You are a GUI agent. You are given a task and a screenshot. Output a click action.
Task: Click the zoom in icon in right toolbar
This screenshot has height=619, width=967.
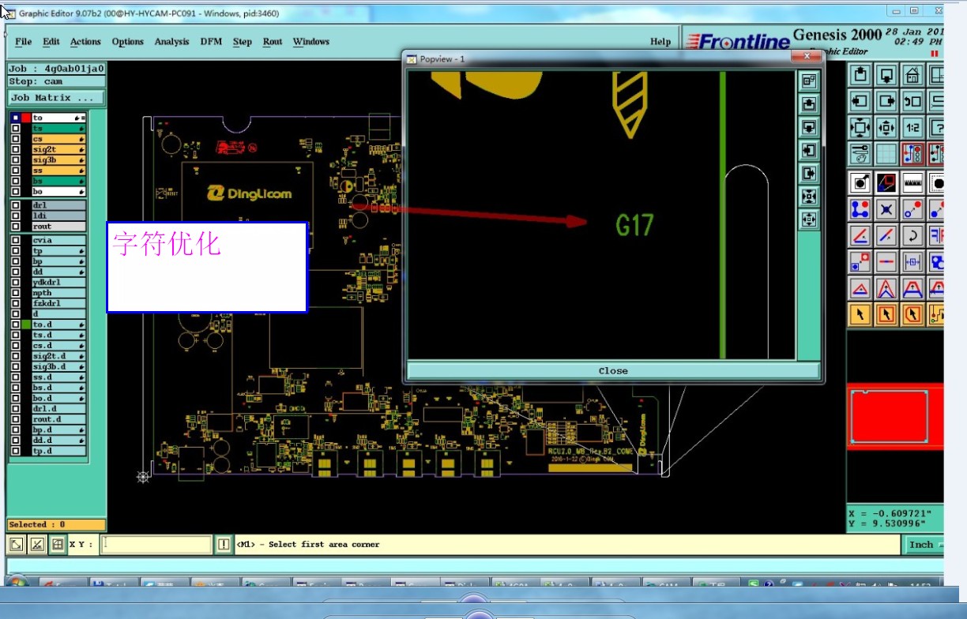[x=860, y=127]
